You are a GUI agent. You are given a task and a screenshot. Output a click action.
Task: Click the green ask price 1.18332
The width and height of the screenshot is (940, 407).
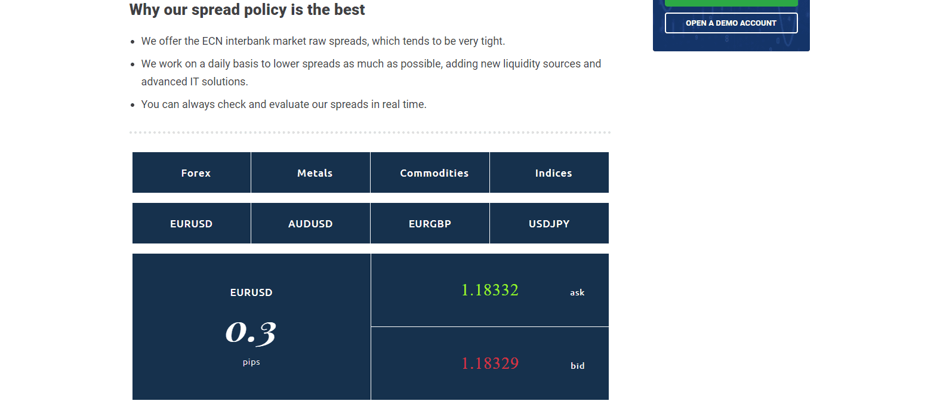point(489,290)
